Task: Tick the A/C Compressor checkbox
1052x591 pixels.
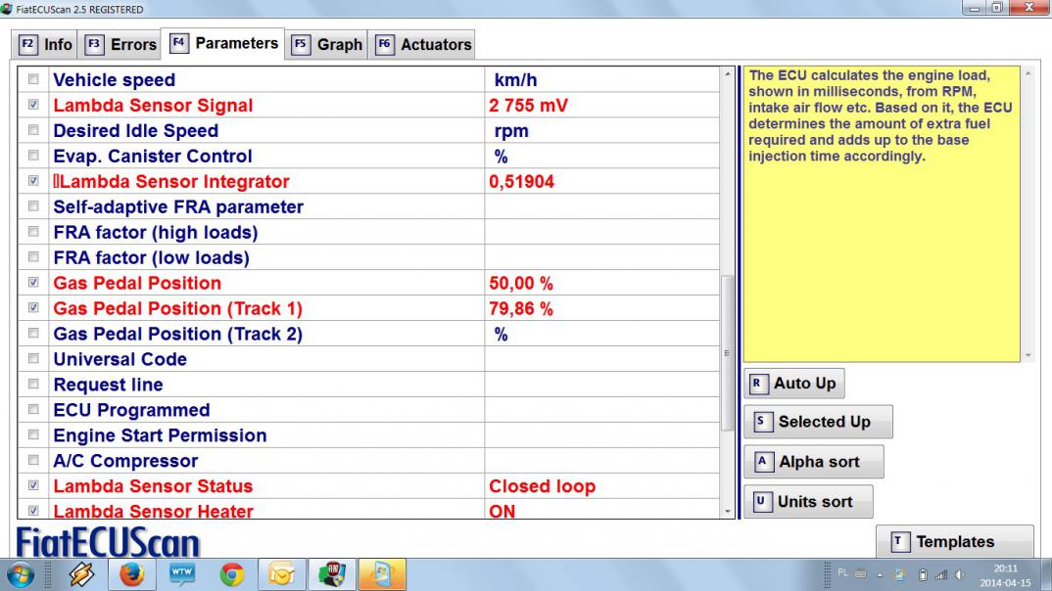Action: pyautogui.click(x=34, y=461)
